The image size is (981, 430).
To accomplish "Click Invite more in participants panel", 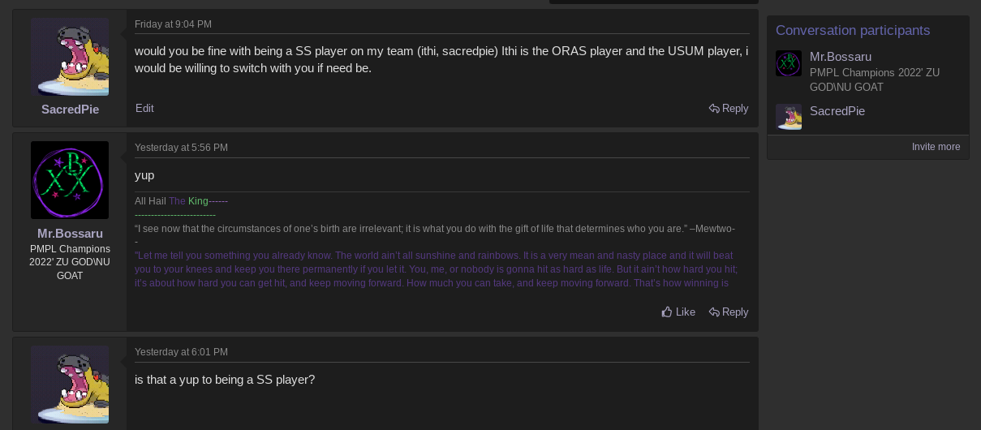I will pyautogui.click(x=936, y=147).
